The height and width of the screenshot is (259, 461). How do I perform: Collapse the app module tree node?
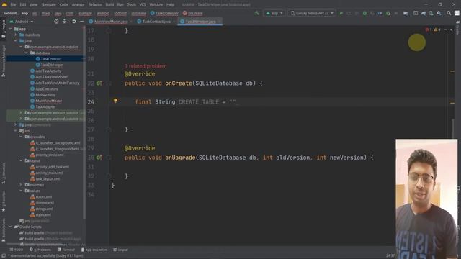tap(10, 29)
